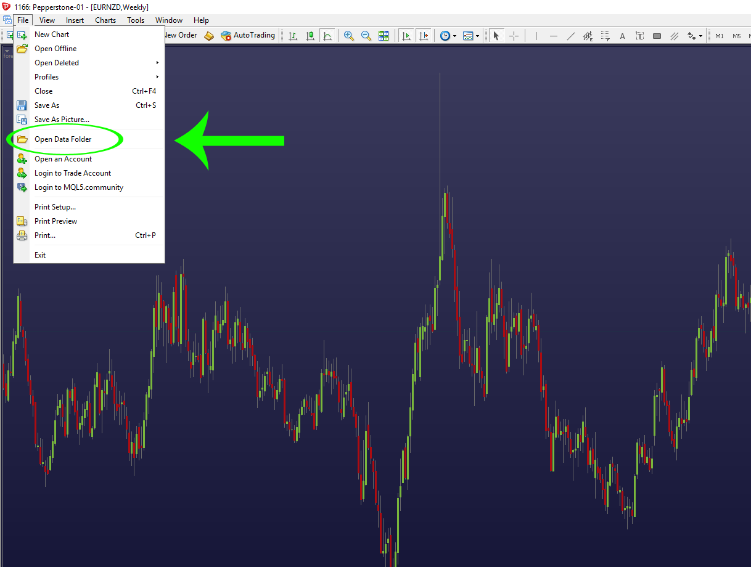Switch to M5 timeframe
Screen dimensions: 751x567
[x=737, y=36]
